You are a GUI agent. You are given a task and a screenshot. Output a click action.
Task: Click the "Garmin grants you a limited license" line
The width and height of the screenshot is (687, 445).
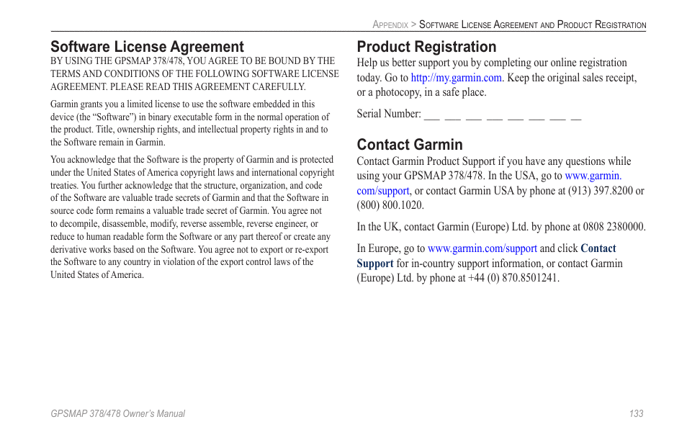click(x=182, y=104)
